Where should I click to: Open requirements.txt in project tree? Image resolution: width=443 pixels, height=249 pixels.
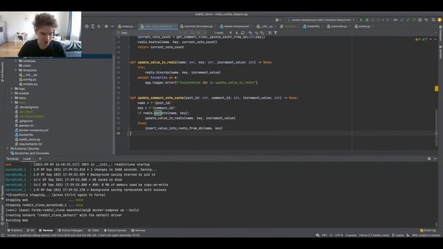28,144
